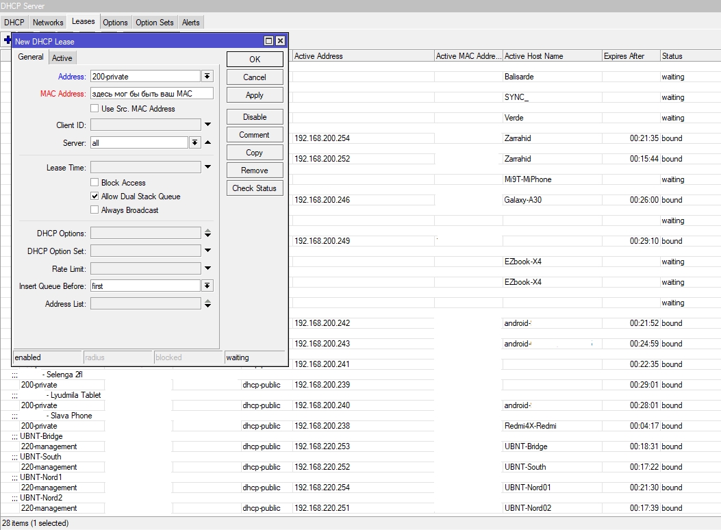Enable Use Src. MAC Address checkbox

point(94,108)
